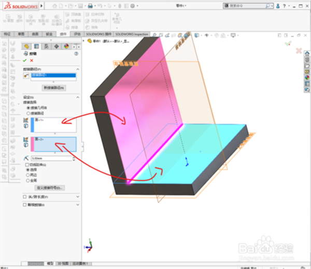Click the Undo icon in top toolbar
Image resolution: width=311 pixels, height=269 pixels.
(x=100, y=6)
